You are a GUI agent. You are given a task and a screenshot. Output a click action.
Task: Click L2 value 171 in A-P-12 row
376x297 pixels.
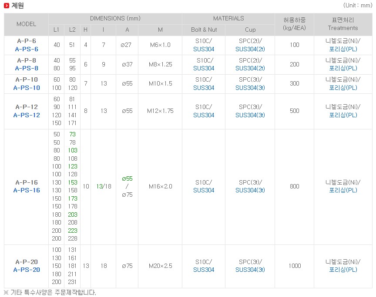tap(72, 123)
